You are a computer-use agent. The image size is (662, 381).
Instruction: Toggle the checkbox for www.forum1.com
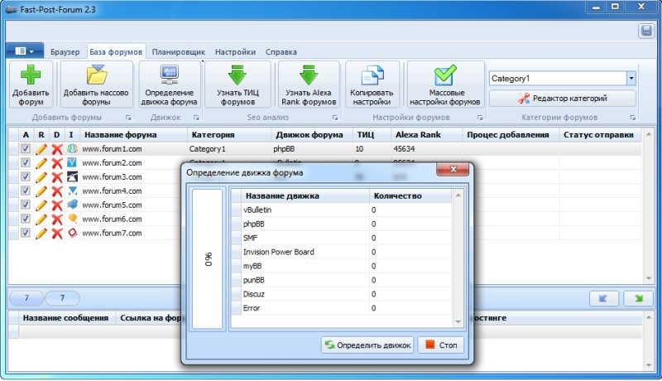pos(26,149)
